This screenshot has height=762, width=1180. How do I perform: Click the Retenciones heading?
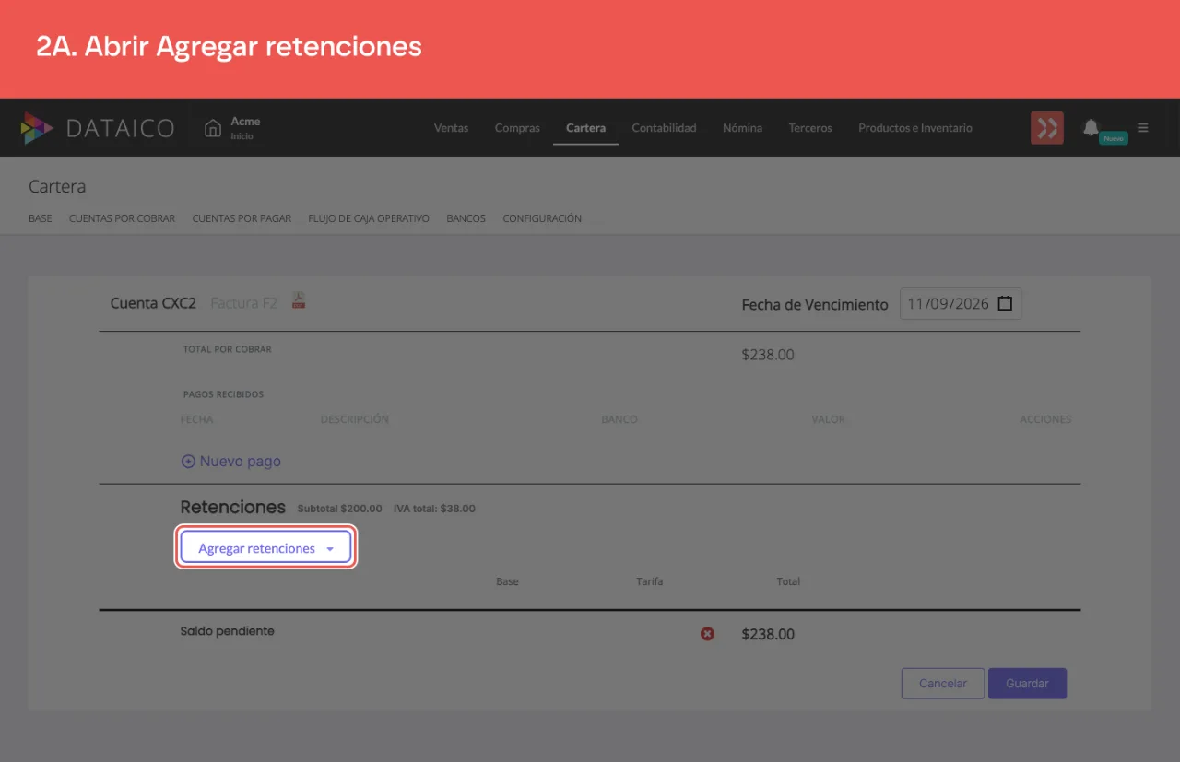[x=233, y=507]
